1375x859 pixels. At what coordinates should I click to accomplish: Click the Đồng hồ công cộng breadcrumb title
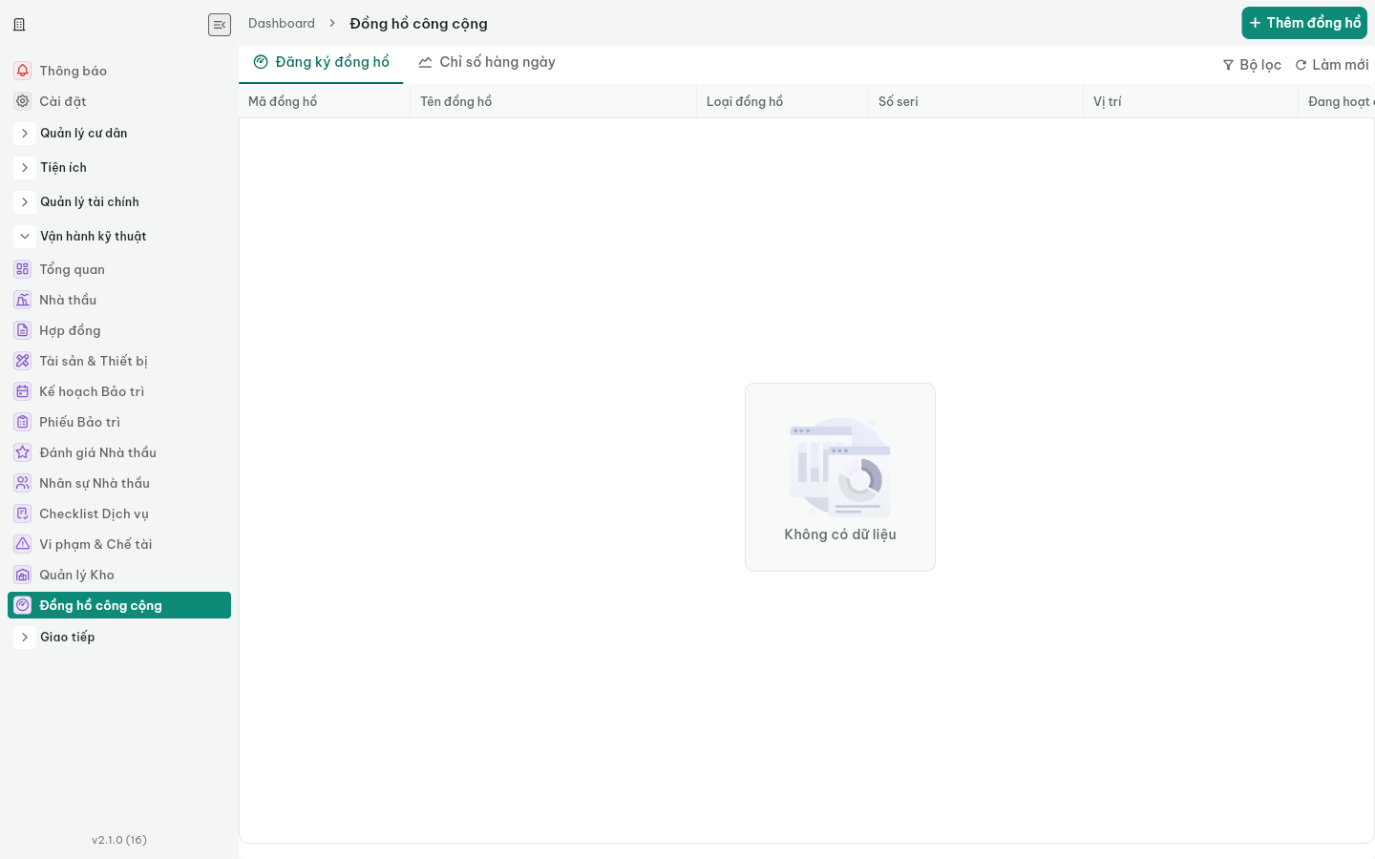(x=418, y=24)
